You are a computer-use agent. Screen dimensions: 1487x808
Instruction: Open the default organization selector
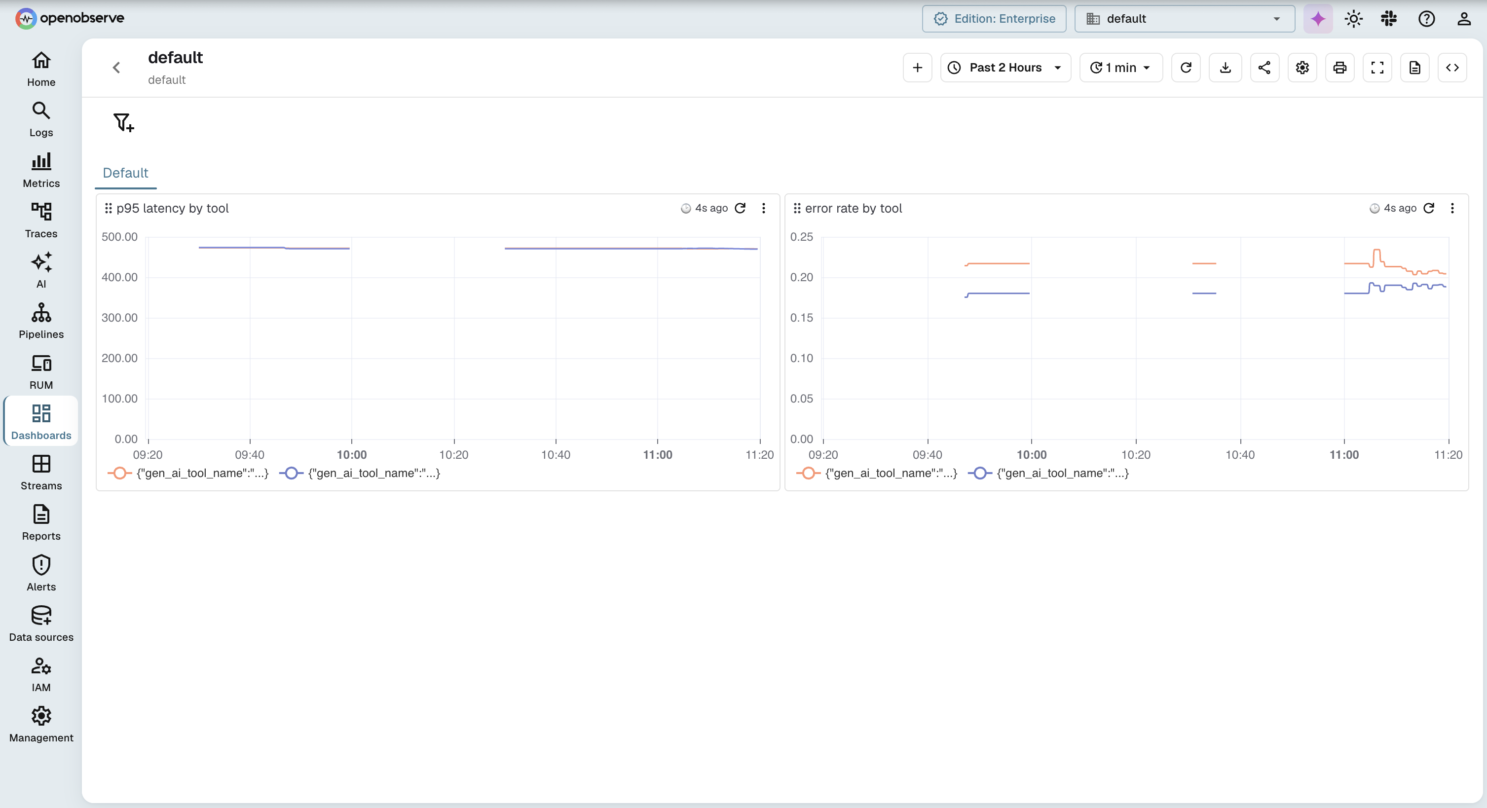click(1185, 18)
